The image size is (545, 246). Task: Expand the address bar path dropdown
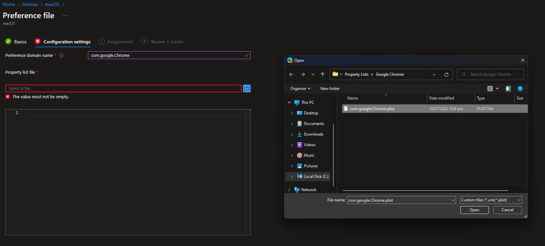(x=434, y=75)
